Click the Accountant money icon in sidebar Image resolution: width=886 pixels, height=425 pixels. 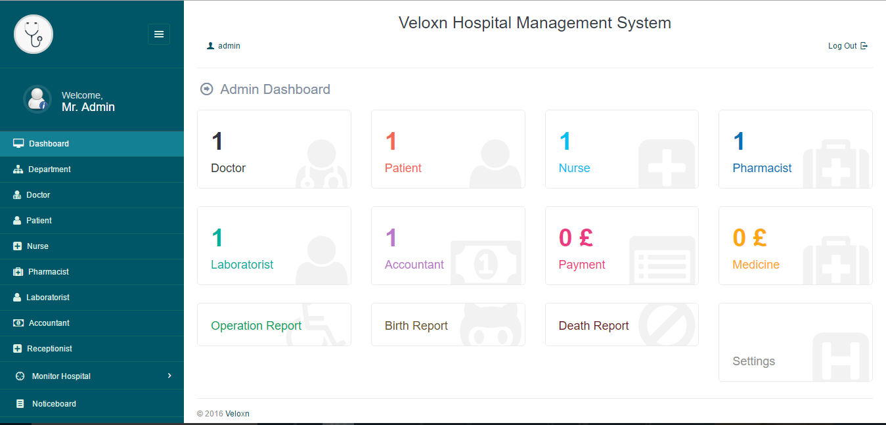[x=18, y=323]
